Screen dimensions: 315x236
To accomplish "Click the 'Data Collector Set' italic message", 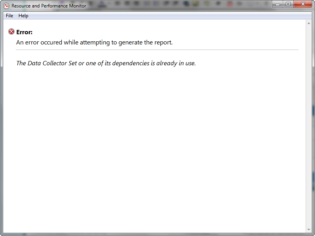I will coord(106,63).
